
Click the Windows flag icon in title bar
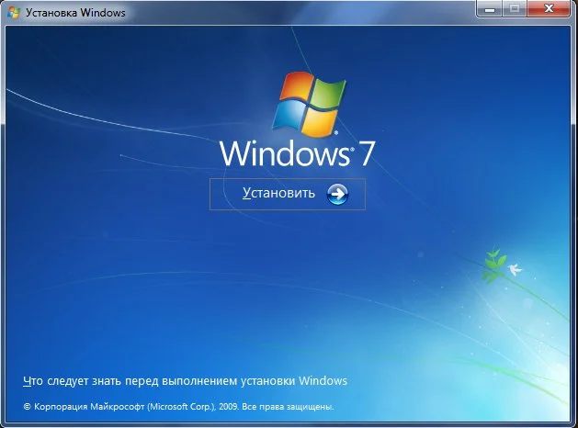pos(14,13)
